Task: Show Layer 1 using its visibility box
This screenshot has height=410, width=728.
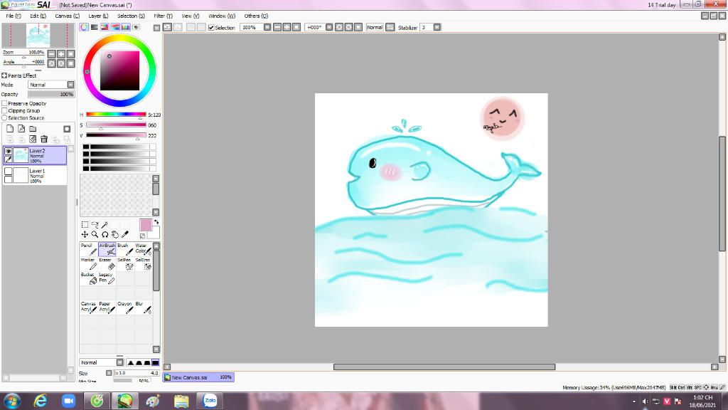Action: point(9,172)
